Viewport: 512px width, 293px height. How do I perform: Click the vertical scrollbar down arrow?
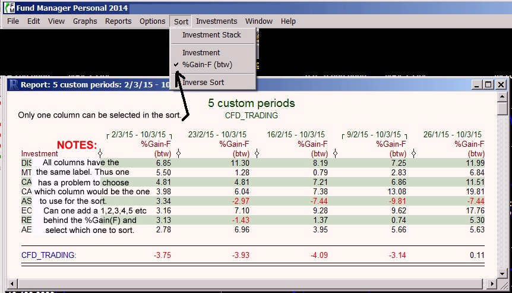502,274
